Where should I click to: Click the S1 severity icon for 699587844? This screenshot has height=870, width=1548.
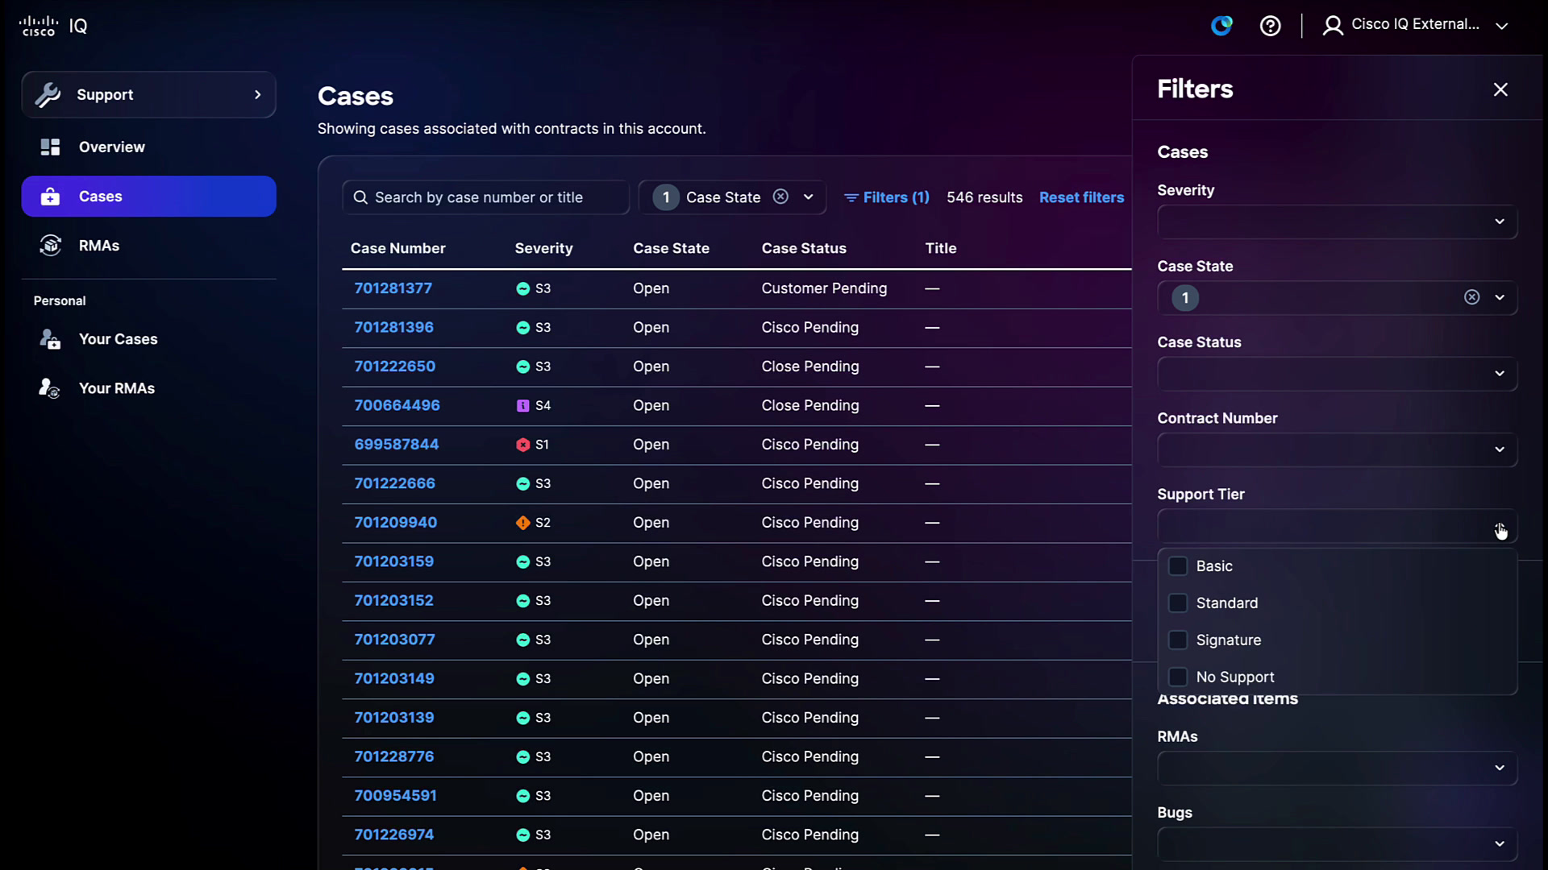522,445
